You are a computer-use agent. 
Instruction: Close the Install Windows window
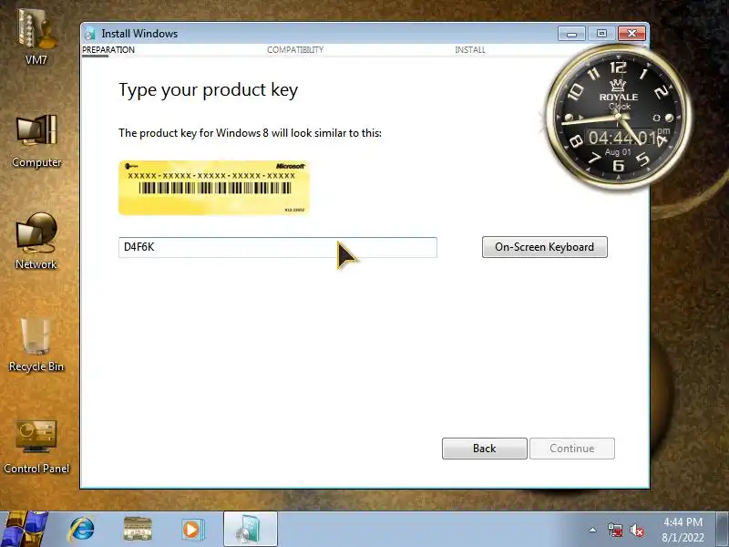click(x=631, y=34)
